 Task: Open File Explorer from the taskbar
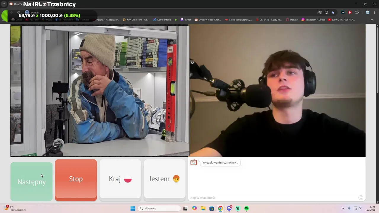203,208
